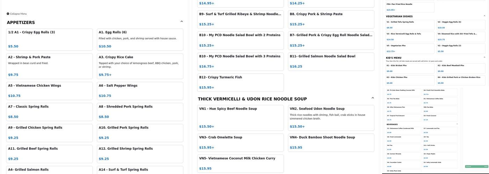
Task: Collapse the Vegetarian Dishes section
Action: tap(484, 16)
